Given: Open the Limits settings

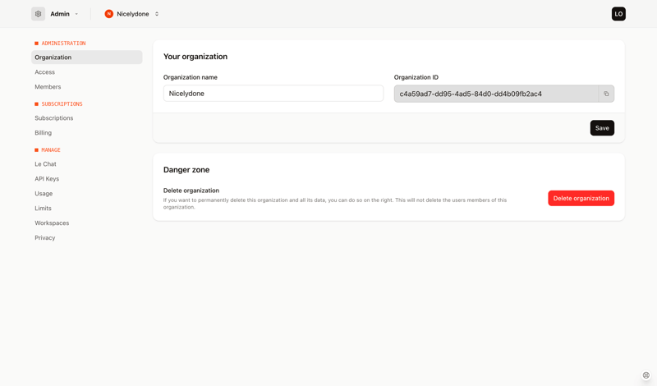Looking at the screenshot, I should 44,209.
